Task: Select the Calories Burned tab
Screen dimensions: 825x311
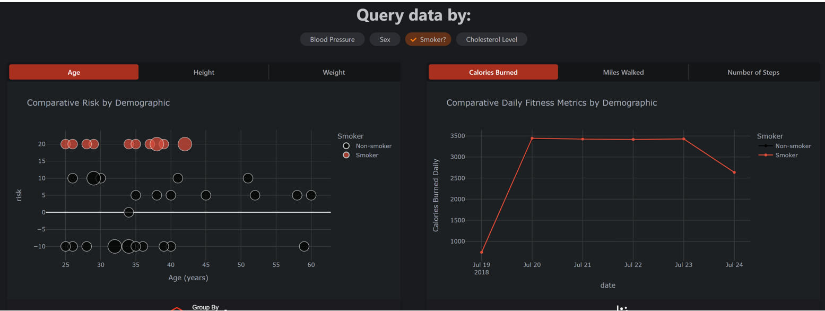Action: pos(493,72)
